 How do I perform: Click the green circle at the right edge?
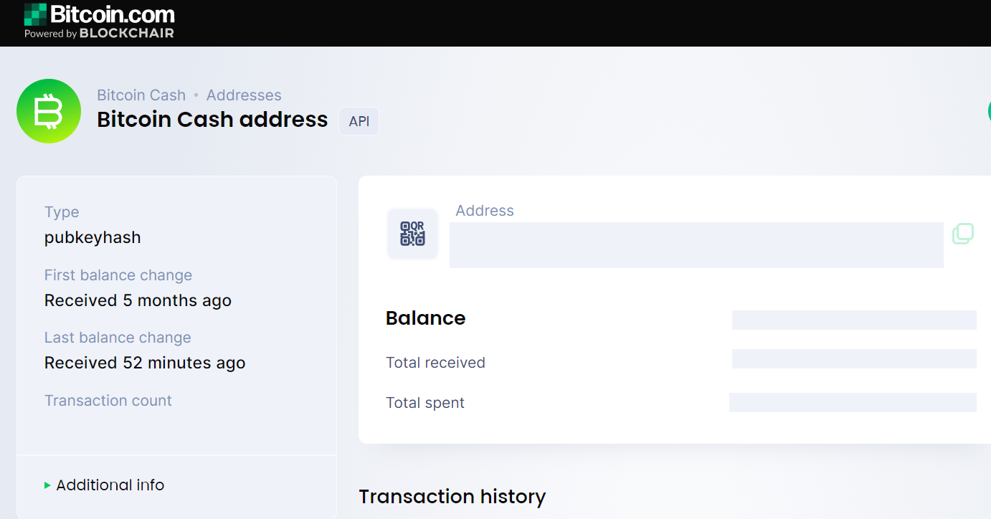pyautogui.click(x=989, y=111)
